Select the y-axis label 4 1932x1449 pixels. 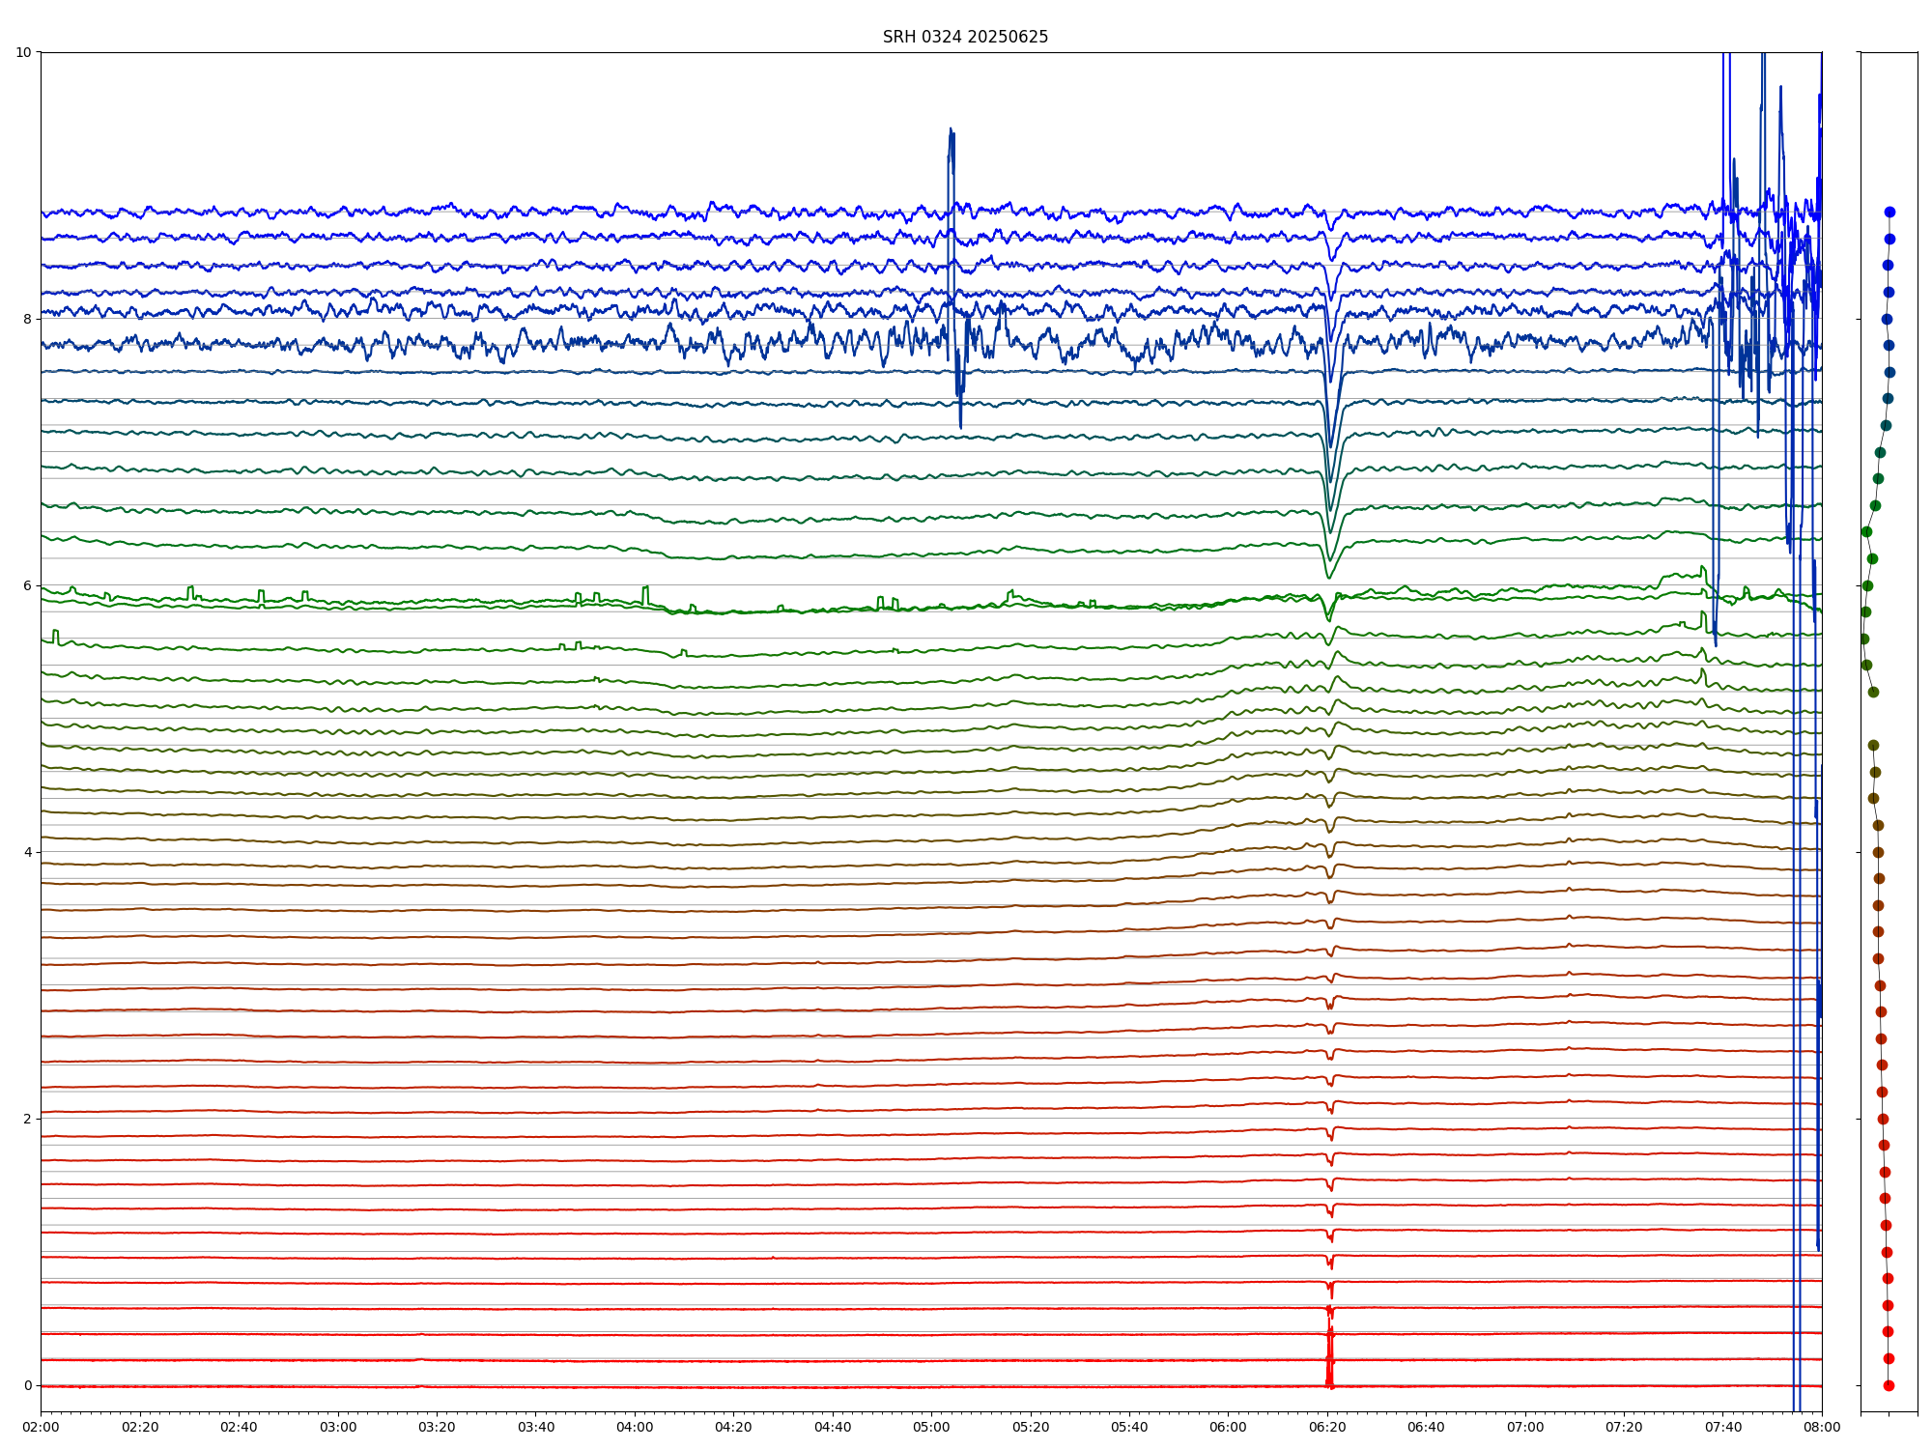pos(27,852)
